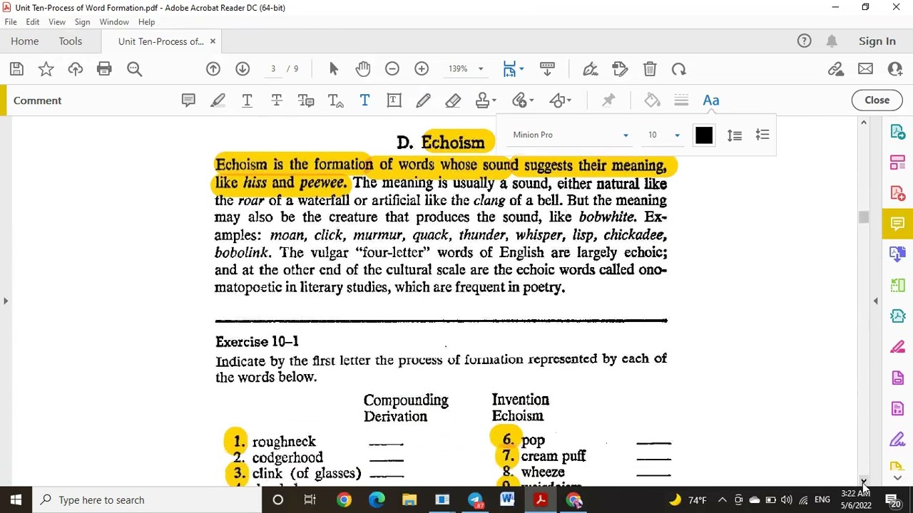Open the help question mark
Image resolution: width=913 pixels, height=513 pixels.
(804, 41)
